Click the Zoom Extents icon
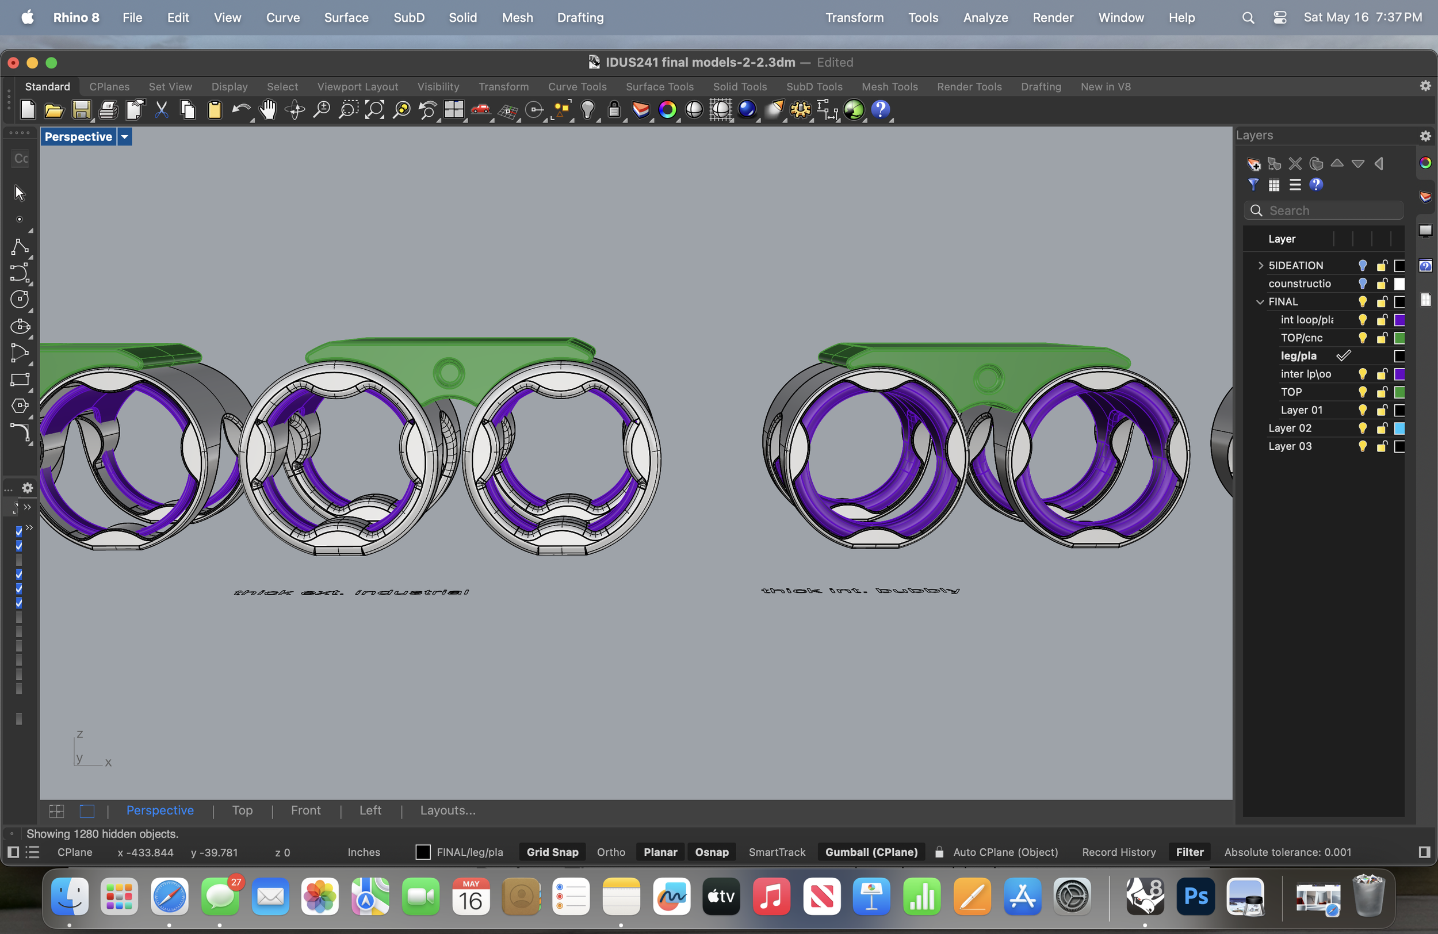Viewport: 1438px width, 934px height. (374, 110)
